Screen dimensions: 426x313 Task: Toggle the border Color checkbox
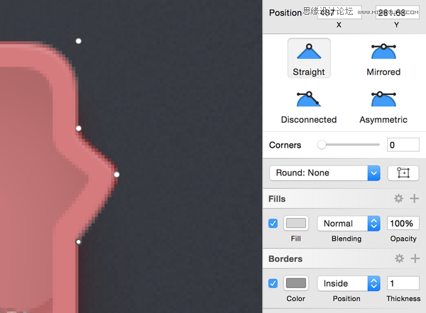click(x=273, y=283)
